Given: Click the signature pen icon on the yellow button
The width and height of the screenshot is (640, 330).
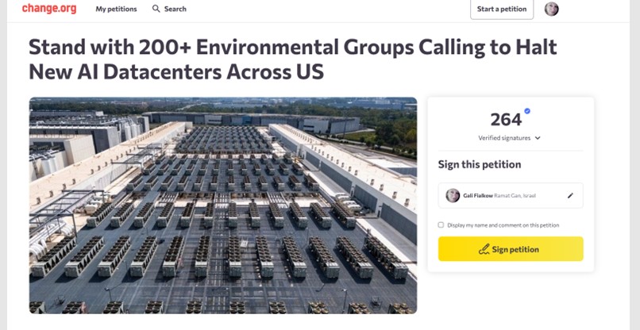Looking at the screenshot, I should tap(484, 249).
